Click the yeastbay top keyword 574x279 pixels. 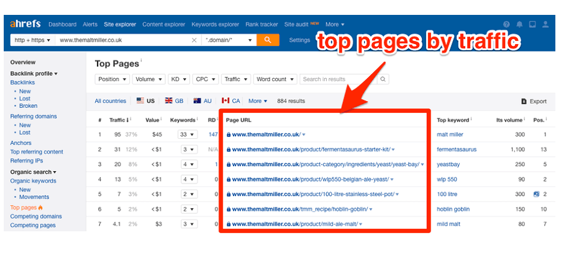click(x=448, y=164)
